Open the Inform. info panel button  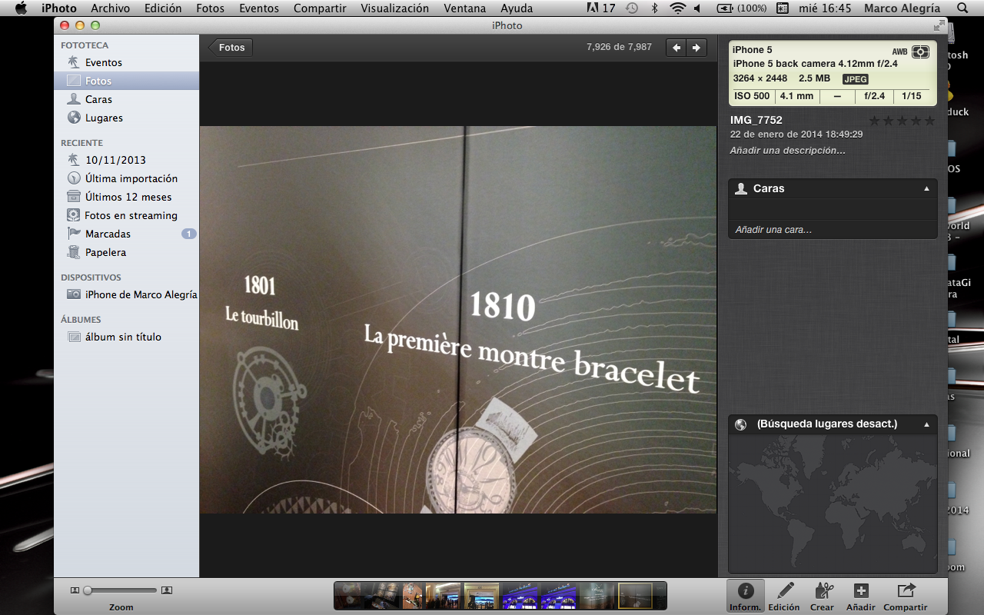tap(745, 596)
